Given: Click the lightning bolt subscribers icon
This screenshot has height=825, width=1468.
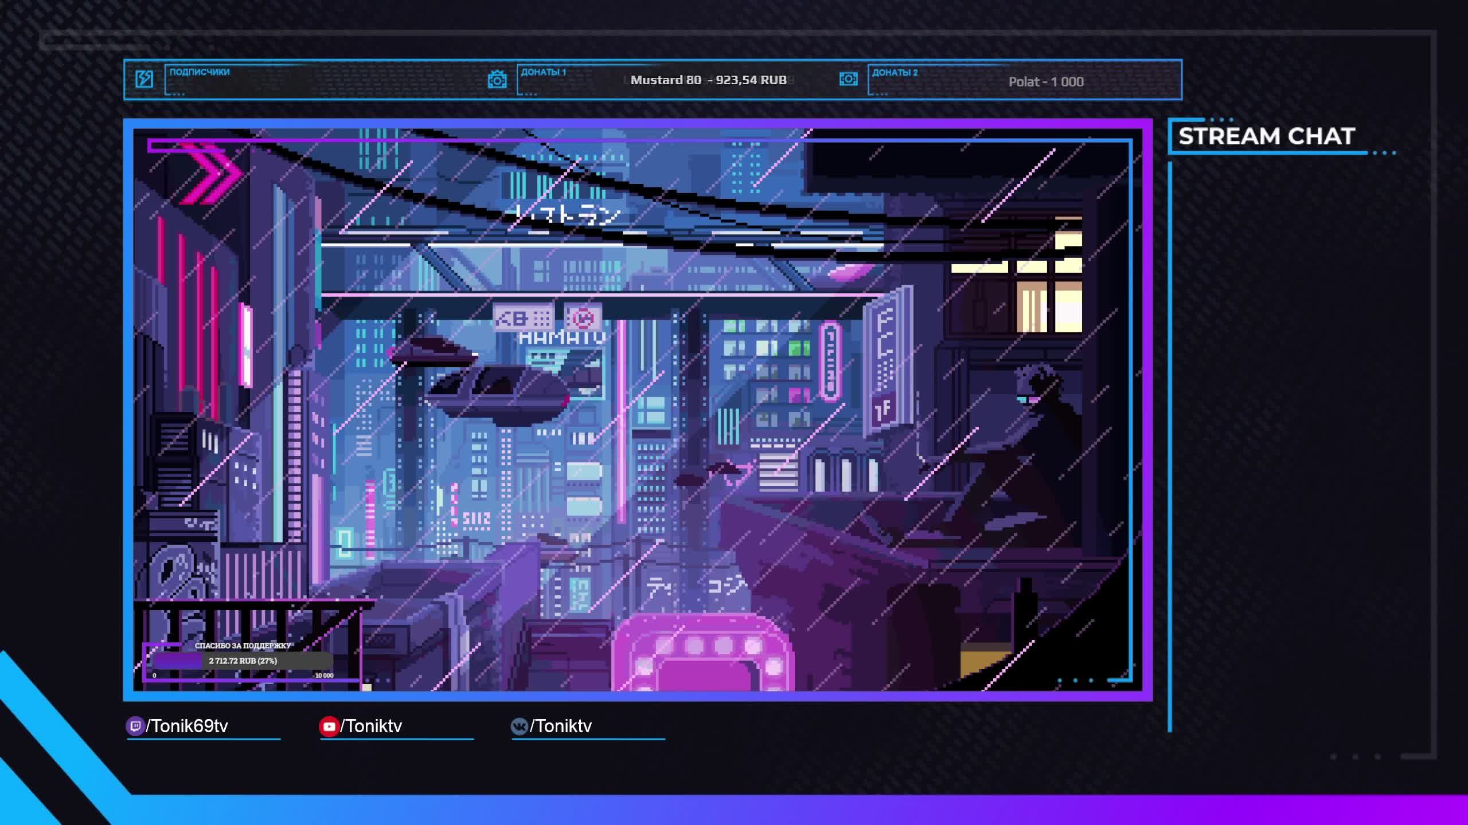Looking at the screenshot, I should (x=144, y=78).
